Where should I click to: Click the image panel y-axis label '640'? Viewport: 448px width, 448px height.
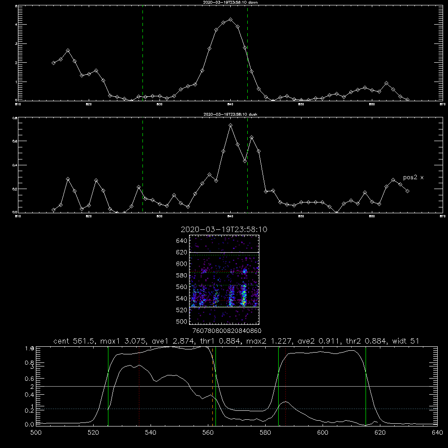coord(182,241)
